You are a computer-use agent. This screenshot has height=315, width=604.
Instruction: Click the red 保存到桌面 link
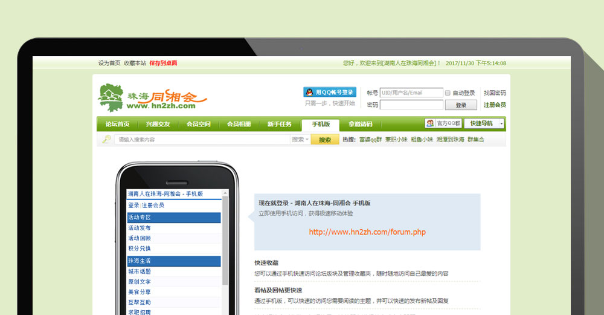pos(163,63)
